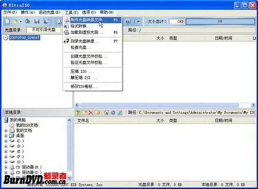The image size is (258, 189).
Task: Choose 格式转换 menu entry
Action: [x=93, y=26]
